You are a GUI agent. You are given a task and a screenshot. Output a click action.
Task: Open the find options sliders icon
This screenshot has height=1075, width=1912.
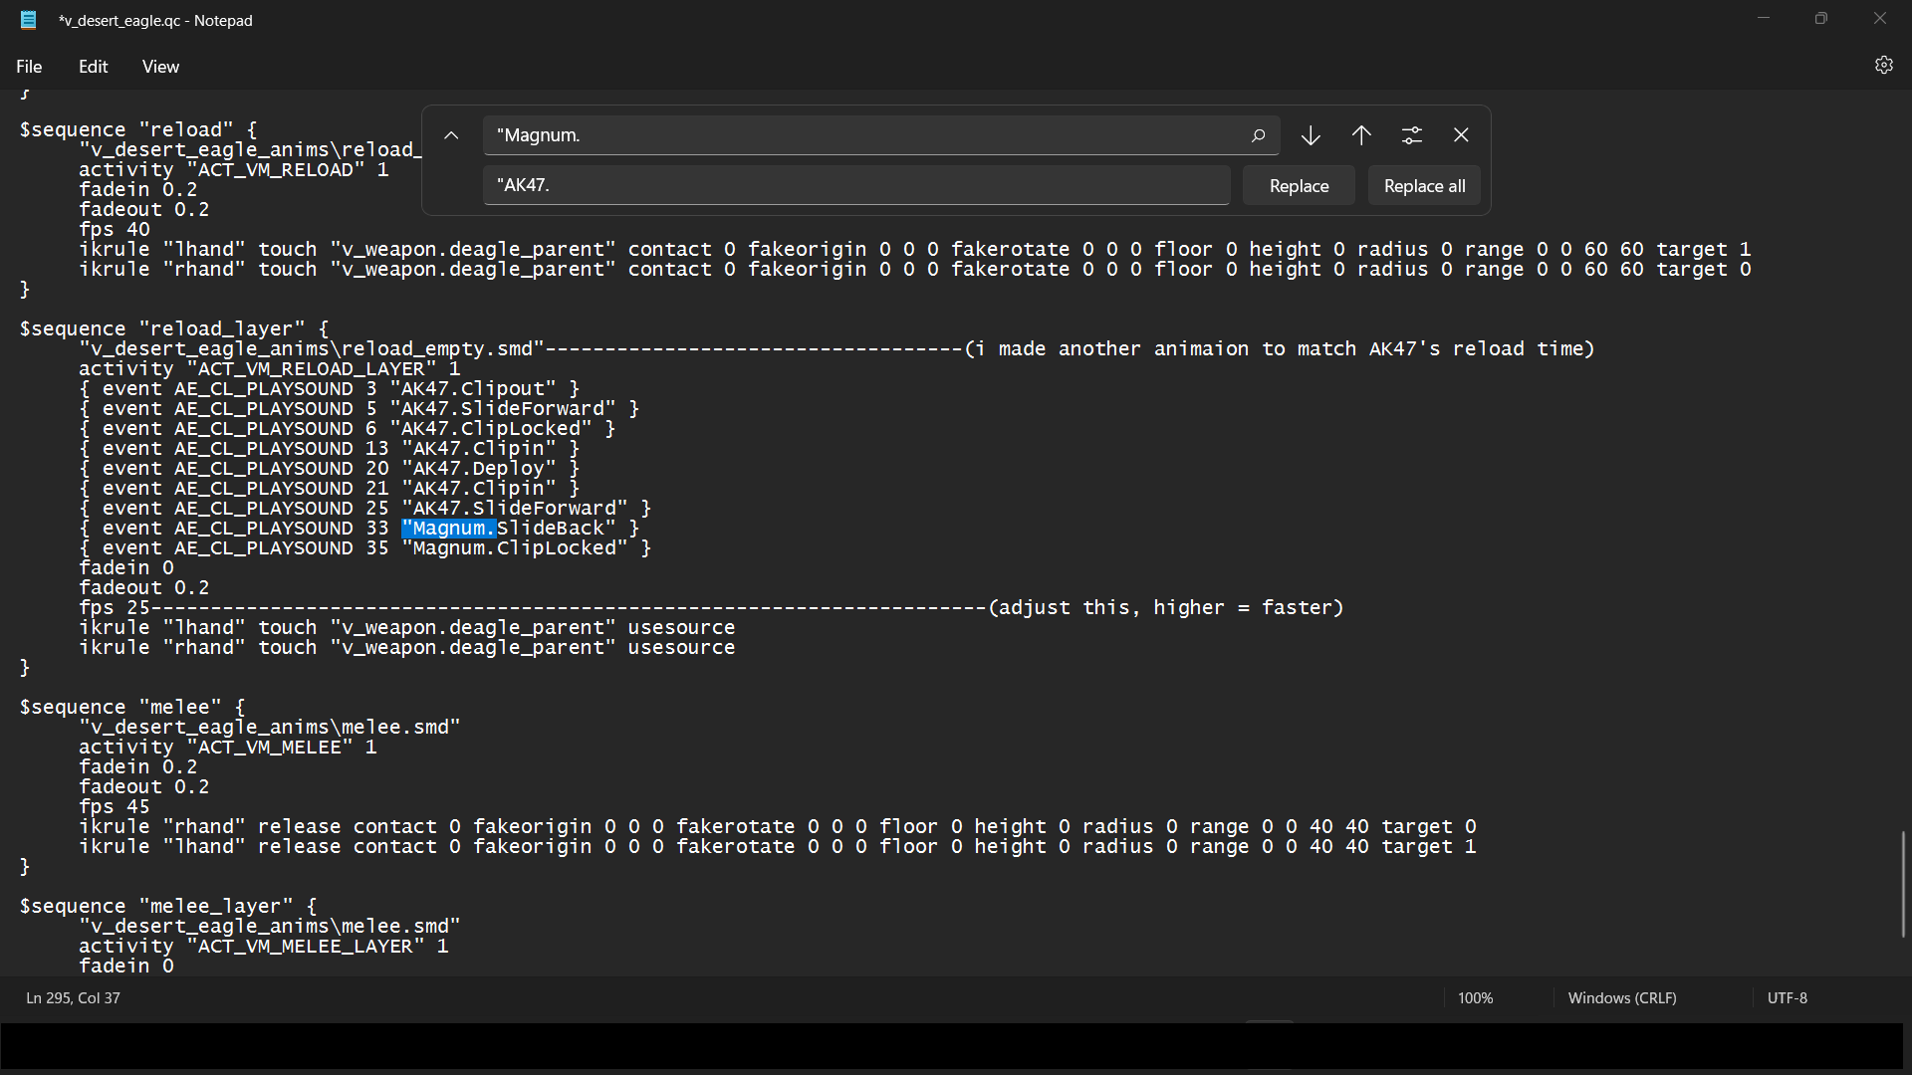click(x=1412, y=135)
